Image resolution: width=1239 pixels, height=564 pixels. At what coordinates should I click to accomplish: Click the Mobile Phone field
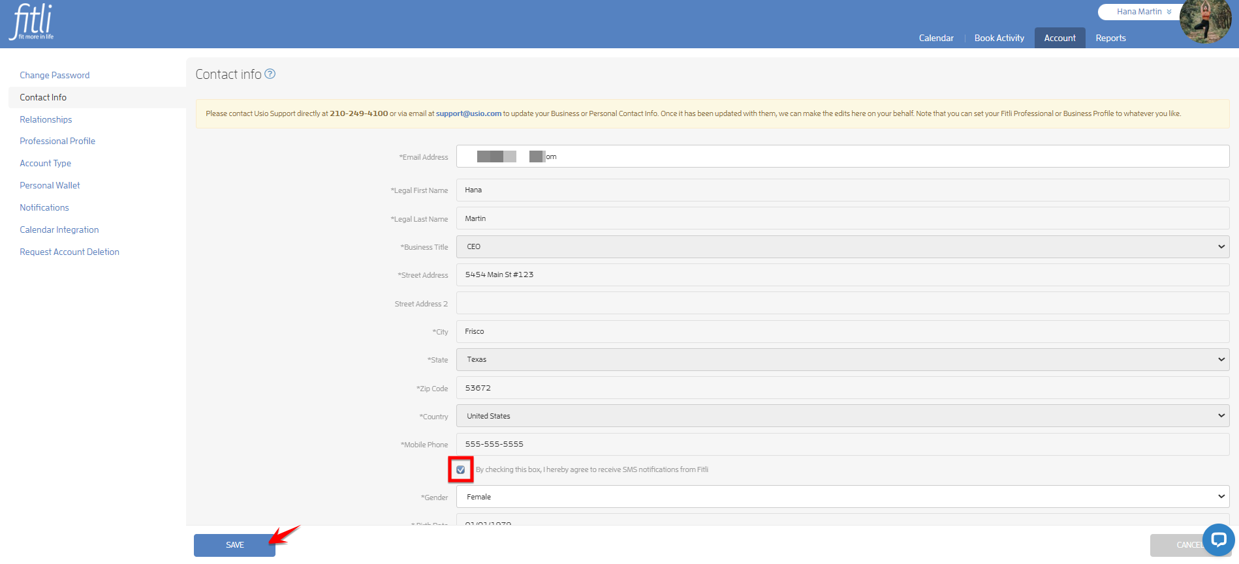point(843,444)
